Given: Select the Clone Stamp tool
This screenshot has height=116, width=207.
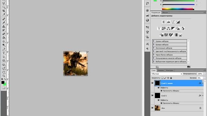Looking at the screenshot, I should click(4, 26).
